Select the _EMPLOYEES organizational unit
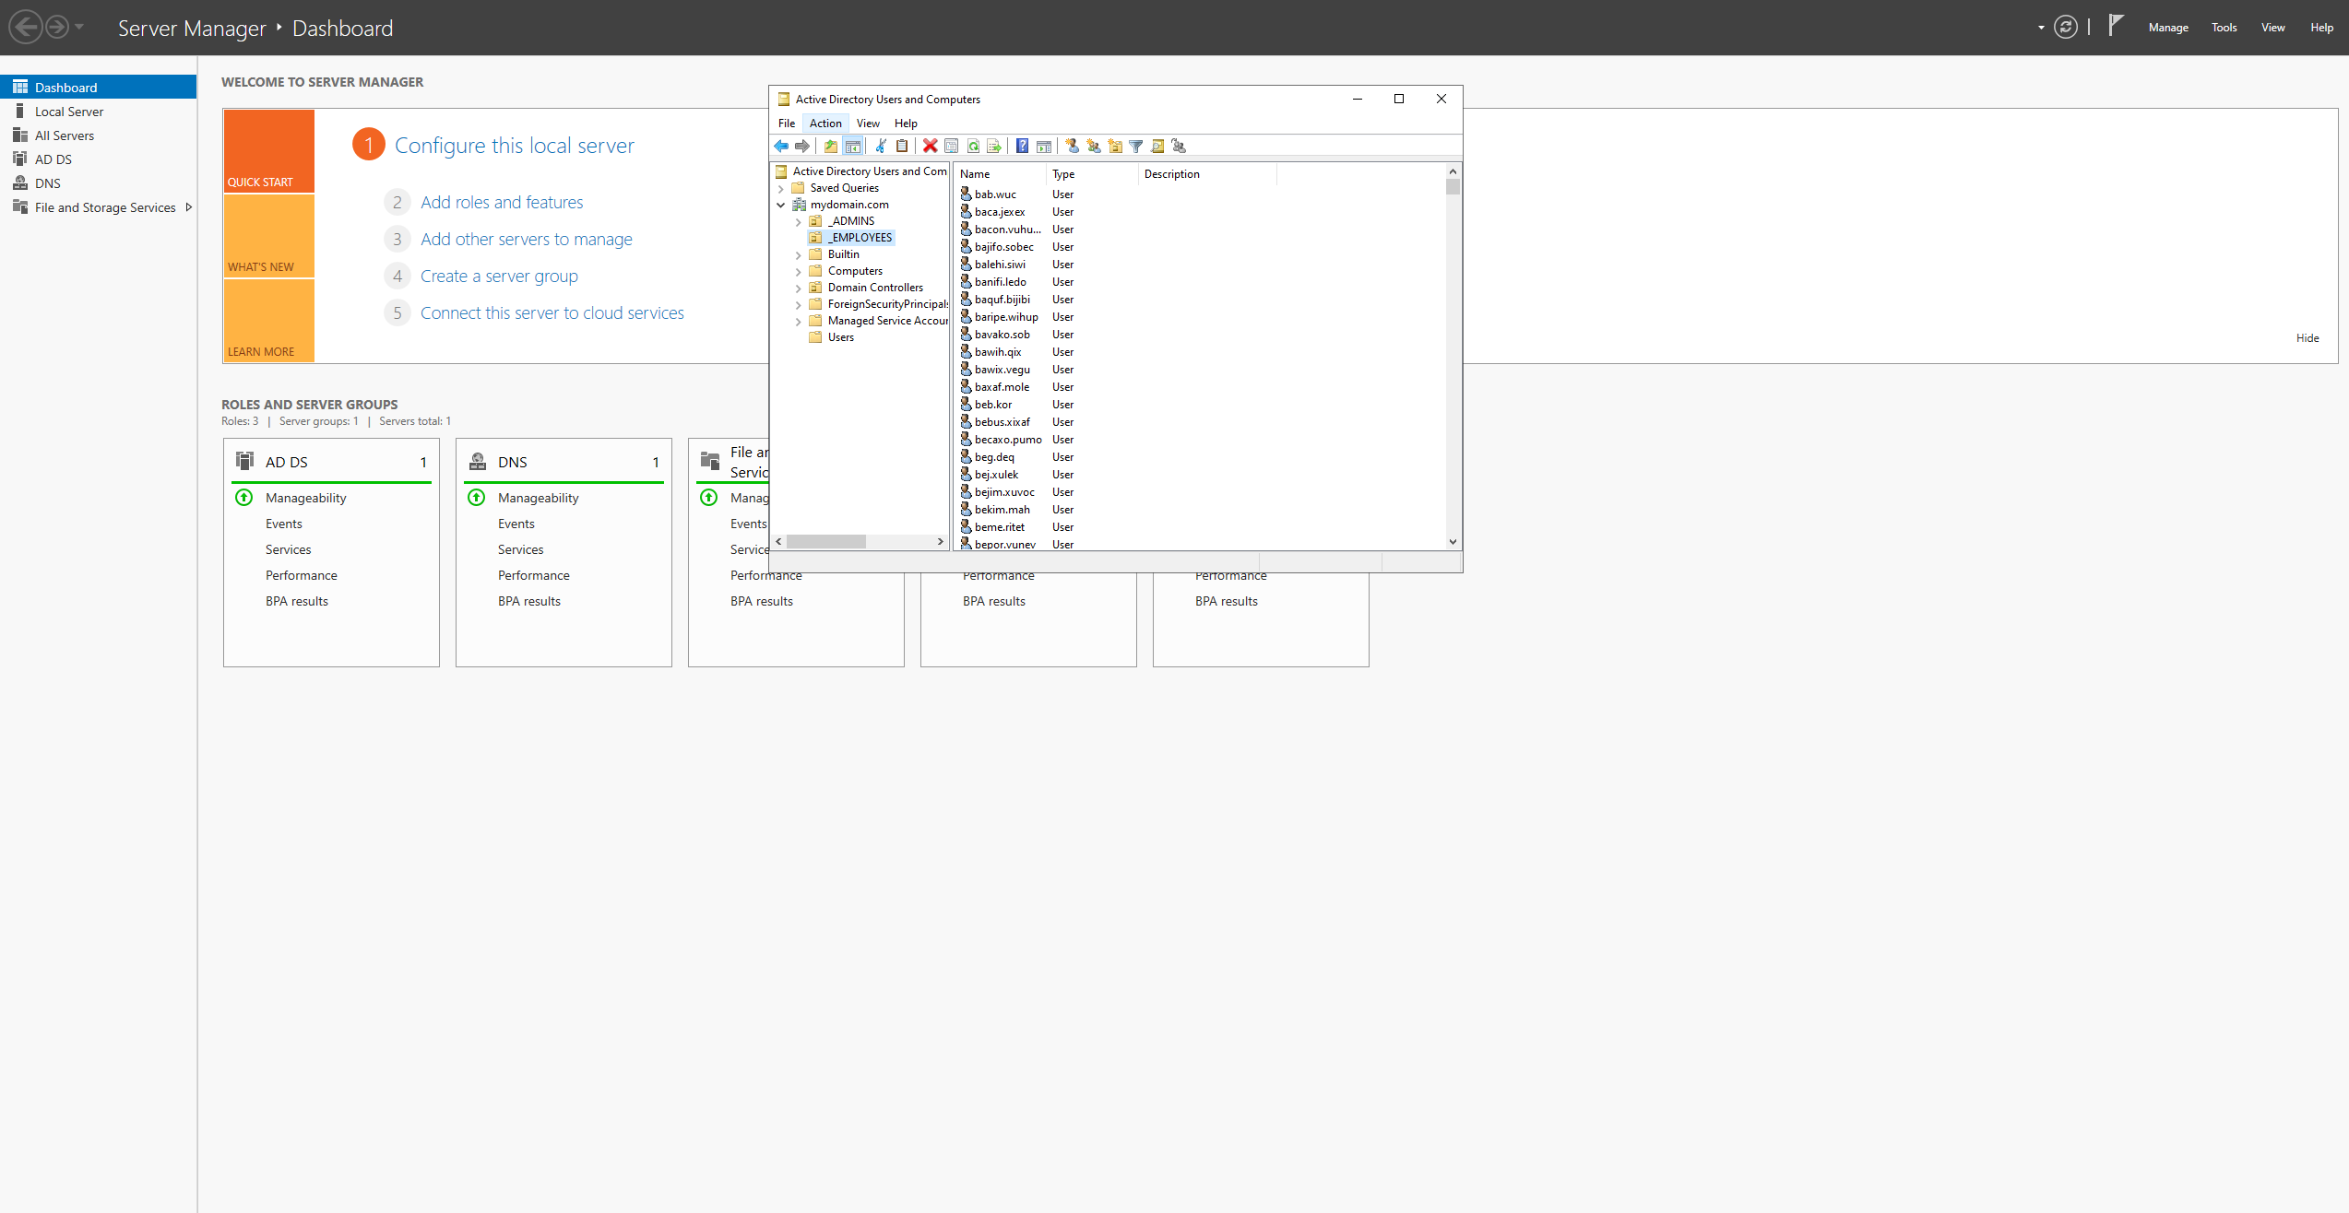The width and height of the screenshot is (2349, 1213). click(x=860, y=237)
